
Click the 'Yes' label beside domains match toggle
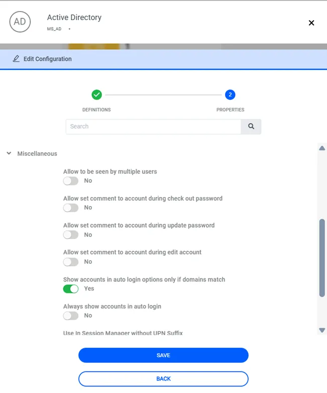tap(89, 288)
